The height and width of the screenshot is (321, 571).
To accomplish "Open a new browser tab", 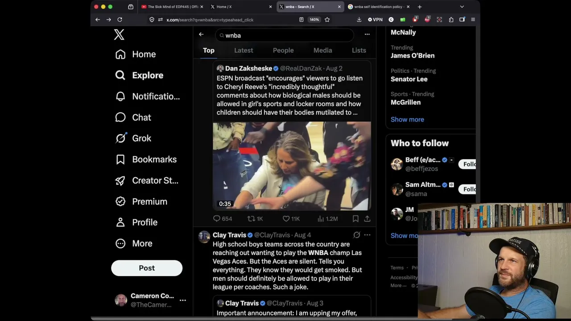I will [x=419, y=7].
